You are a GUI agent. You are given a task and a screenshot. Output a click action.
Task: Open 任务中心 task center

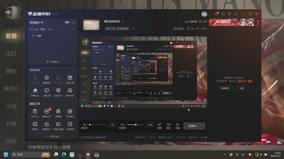coord(35,113)
